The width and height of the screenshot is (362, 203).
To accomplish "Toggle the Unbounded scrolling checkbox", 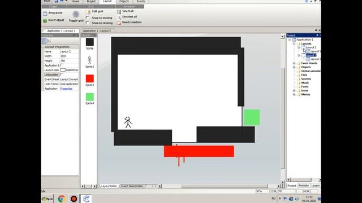I will 62,74.
